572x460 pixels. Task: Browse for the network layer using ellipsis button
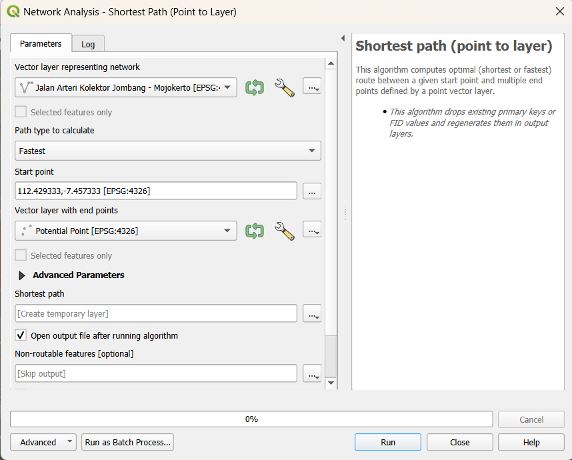click(x=311, y=87)
